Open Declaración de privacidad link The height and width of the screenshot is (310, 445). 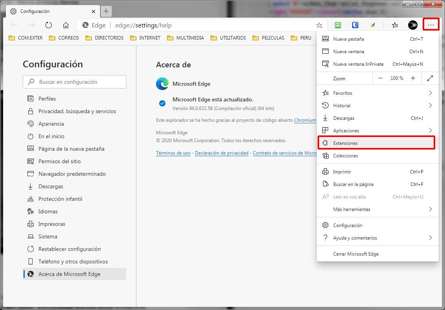[x=222, y=153]
